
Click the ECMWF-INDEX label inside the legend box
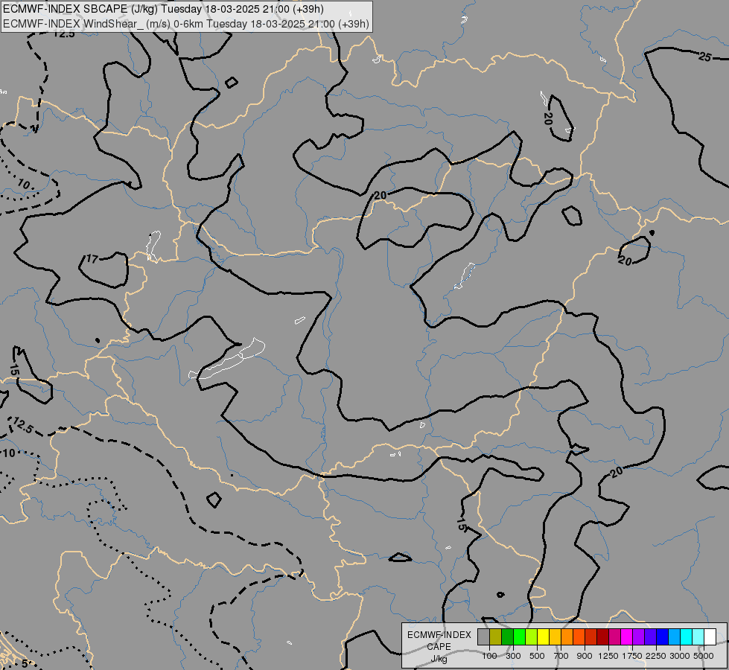(x=439, y=635)
